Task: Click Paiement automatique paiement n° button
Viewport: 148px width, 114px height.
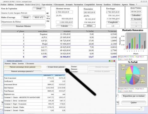Action: 23,71
